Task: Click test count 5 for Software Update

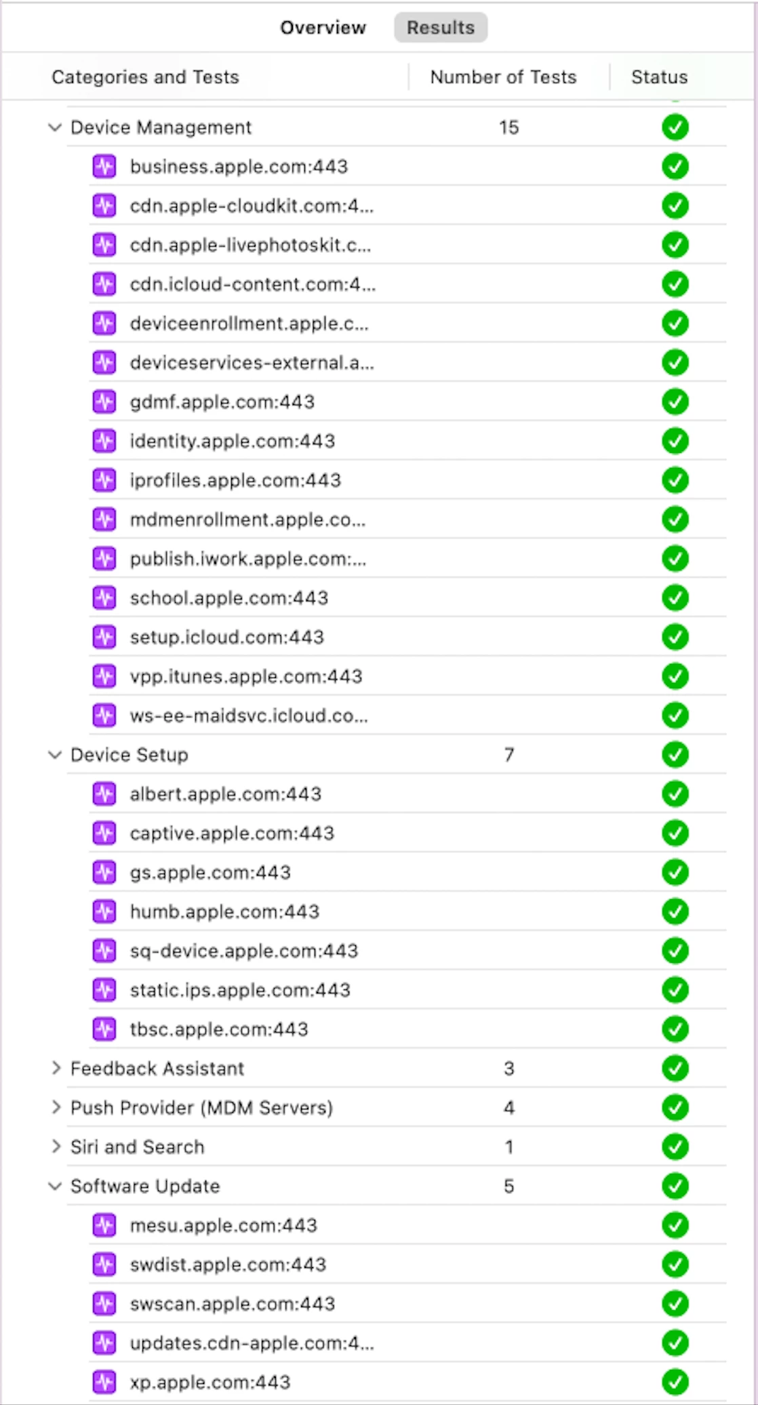Action: coord(509,1186)
